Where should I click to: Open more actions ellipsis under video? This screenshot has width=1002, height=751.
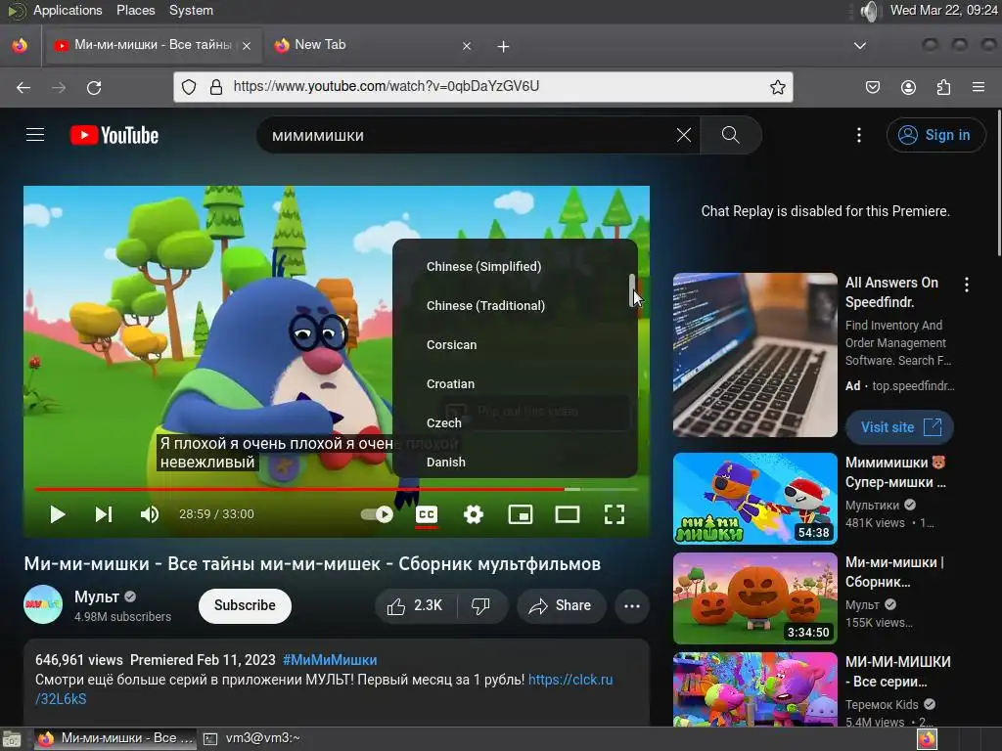tap(632, 605)
